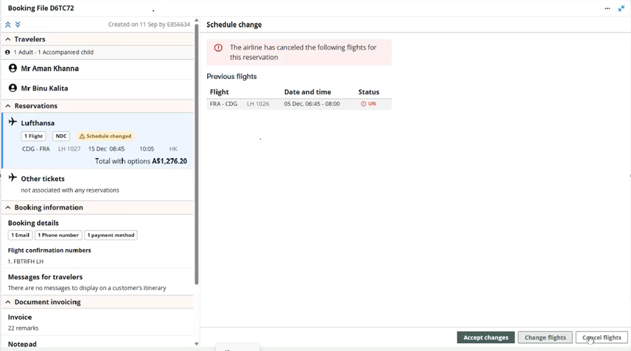Click the left panel vertical scrollbar
This screenshot has width=631, height=351.
[x=197, y=153]
